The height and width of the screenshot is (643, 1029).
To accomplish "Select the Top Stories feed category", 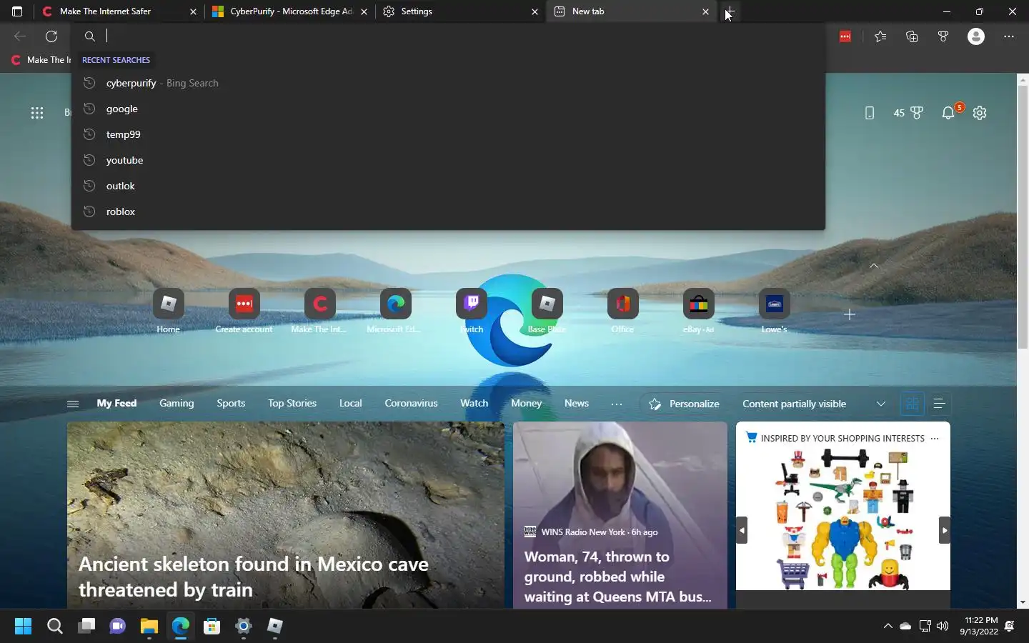I will coord(292,404).
